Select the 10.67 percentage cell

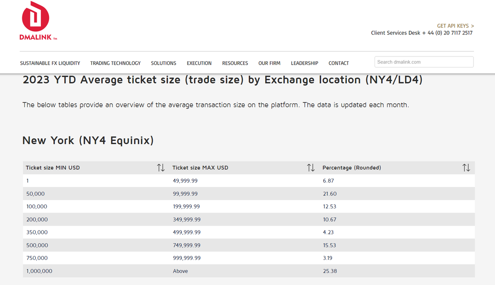[397, 220]
